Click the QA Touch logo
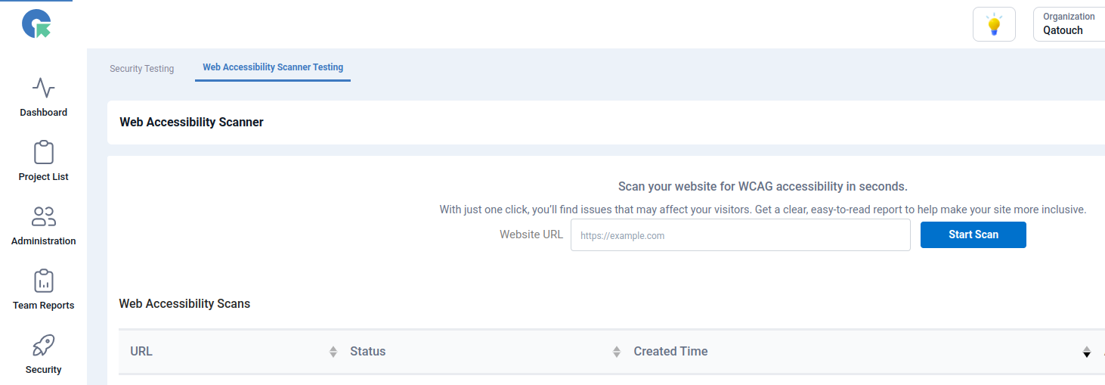This screenshot has width=1105, height=385. point(36,24)
